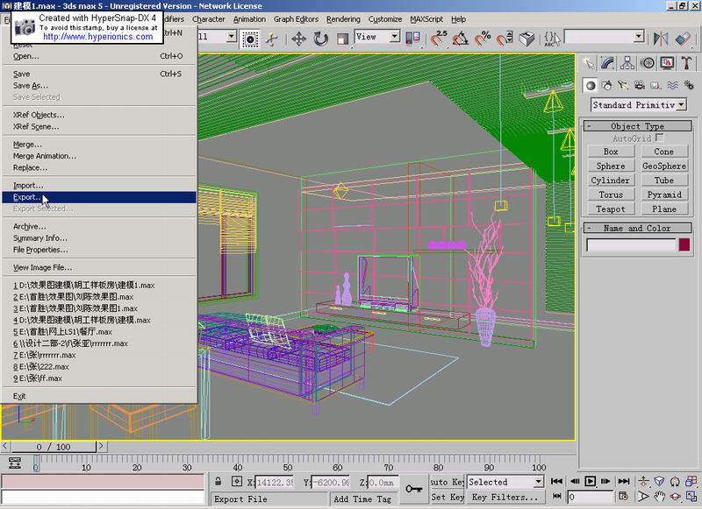Screen dimensions: 702x509
Task: Activate the Select and Move tool
Action: click(298, 39)
